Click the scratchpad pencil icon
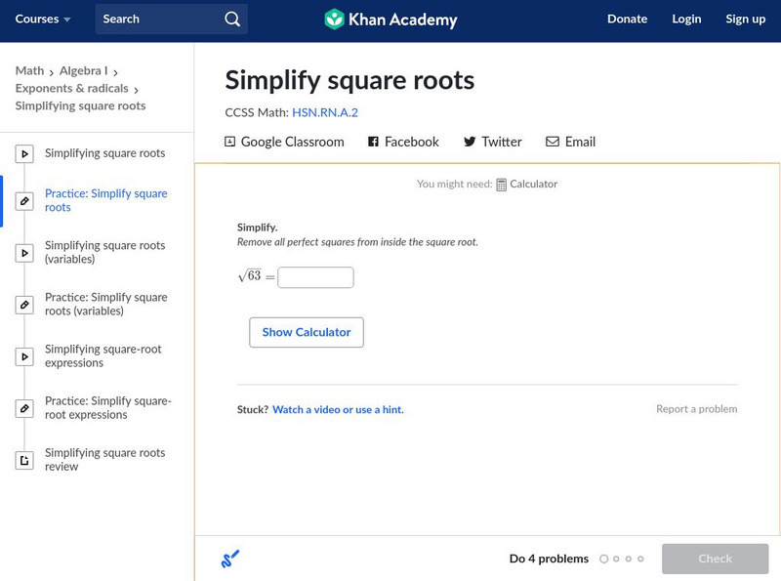This screenshot has height=581, width=781. pyautogui.click(x=230, y=560)
